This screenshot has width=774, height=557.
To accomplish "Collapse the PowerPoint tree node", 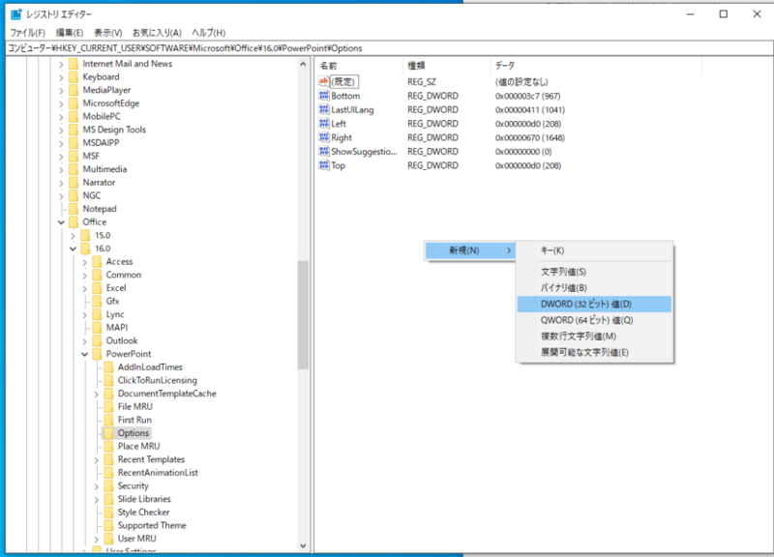I will (x=84, y=354).
